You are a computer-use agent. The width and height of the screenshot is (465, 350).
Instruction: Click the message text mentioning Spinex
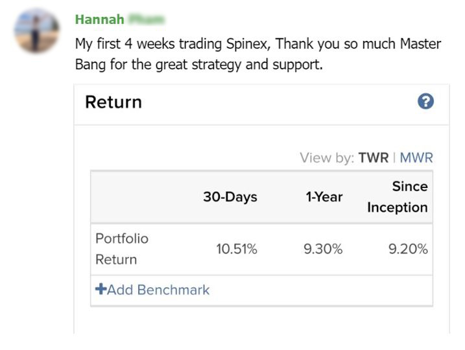coord(258,44)
